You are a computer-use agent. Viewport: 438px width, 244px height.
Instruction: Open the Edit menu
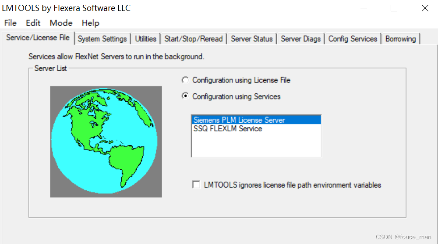(33, 23)
